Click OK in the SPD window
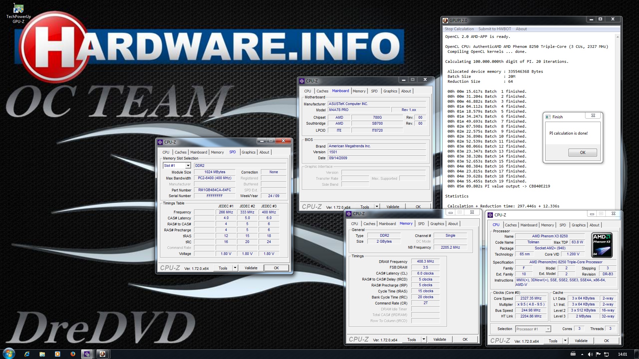 [x=276, y=268]
